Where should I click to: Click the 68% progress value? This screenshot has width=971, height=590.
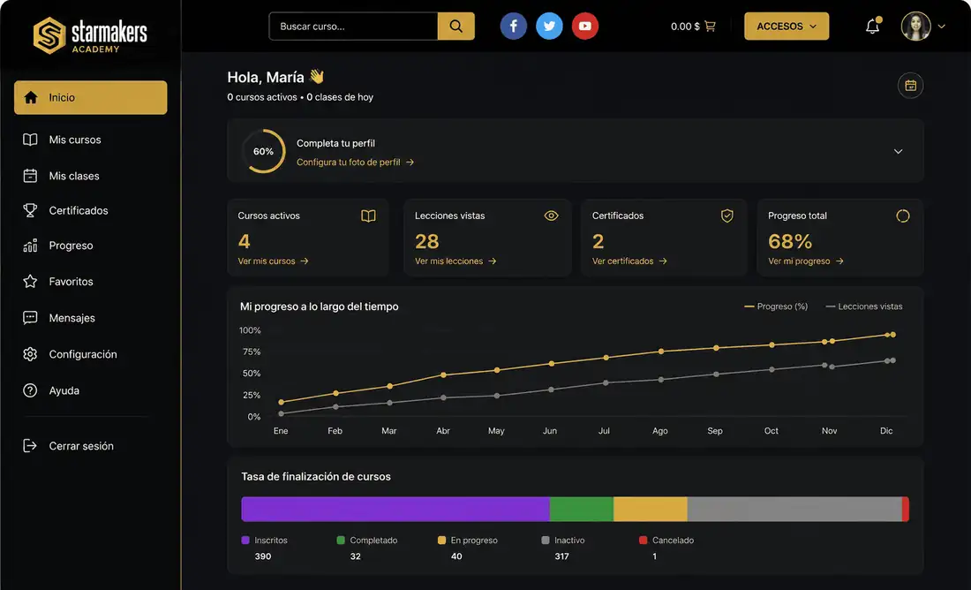(x=789, y=241)
